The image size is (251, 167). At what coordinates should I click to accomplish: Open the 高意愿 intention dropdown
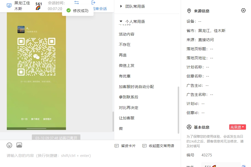pyautogui.click(x=238, y=127)
